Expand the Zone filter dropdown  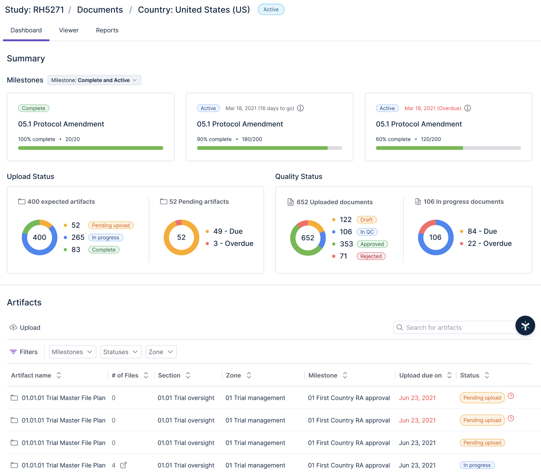(161, 352)
